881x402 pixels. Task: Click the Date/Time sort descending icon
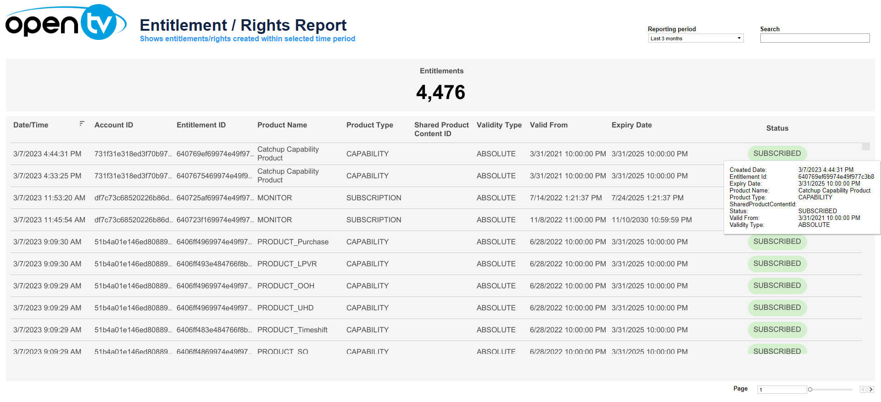82,123
